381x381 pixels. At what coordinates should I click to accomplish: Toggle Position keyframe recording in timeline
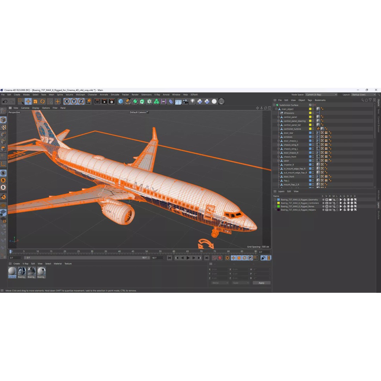click(x=233, y=258)
